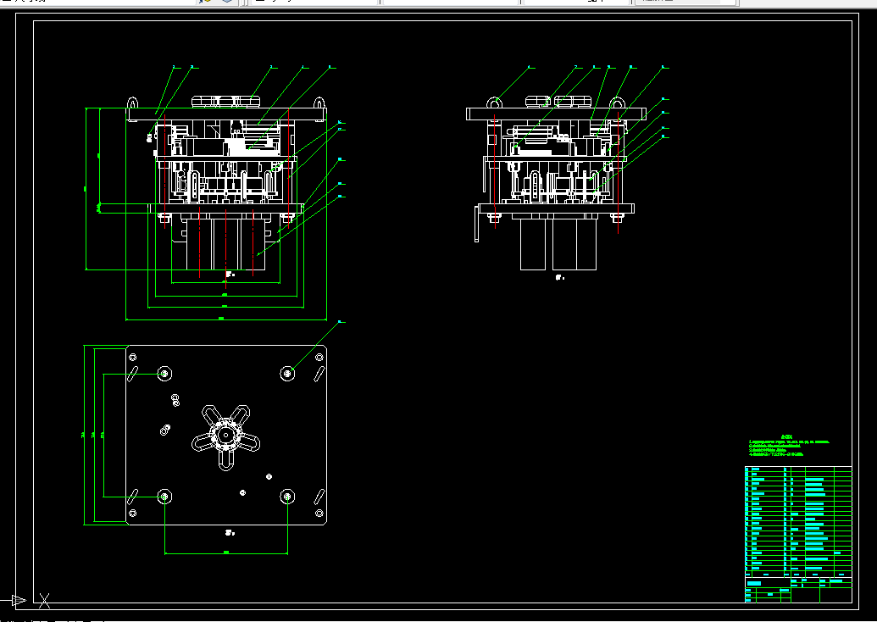Click the arrow marker beside the drawing border
This screenshot has width=877, height=622.
point(18,601)
